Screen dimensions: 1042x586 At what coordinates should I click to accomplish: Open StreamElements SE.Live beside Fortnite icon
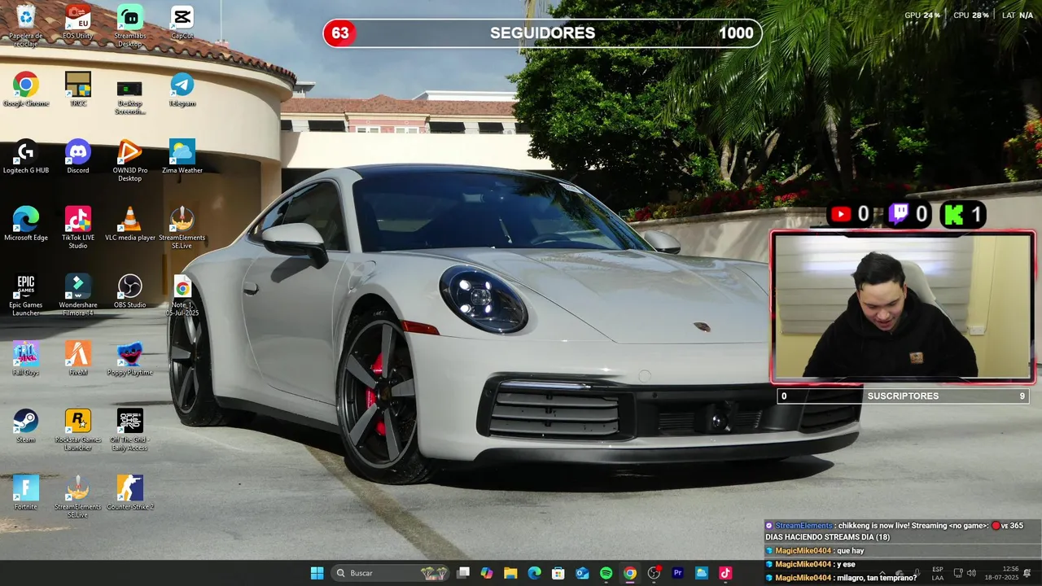pyautogui.click(x=78, y=496)
